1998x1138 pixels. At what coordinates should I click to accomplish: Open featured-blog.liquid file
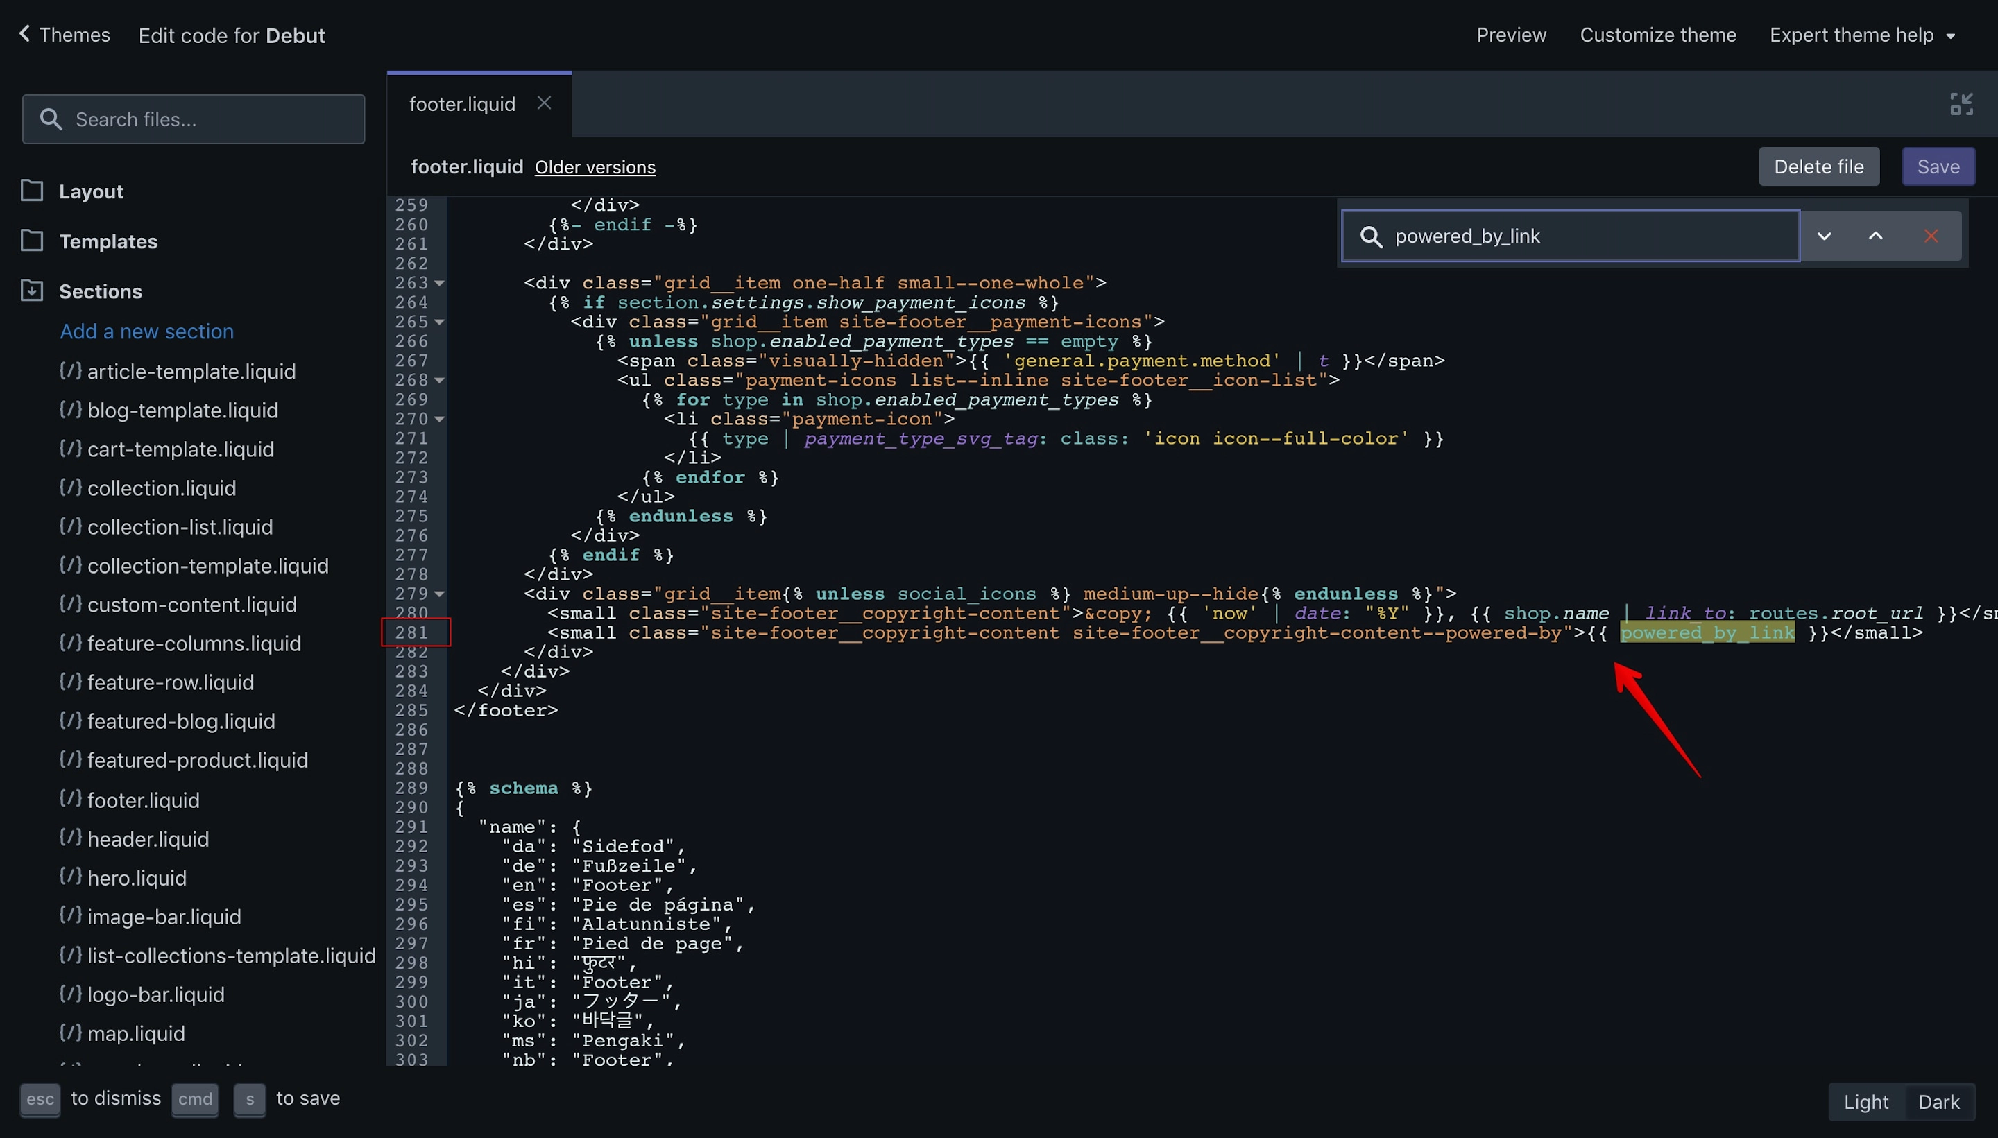click(181, 721)
